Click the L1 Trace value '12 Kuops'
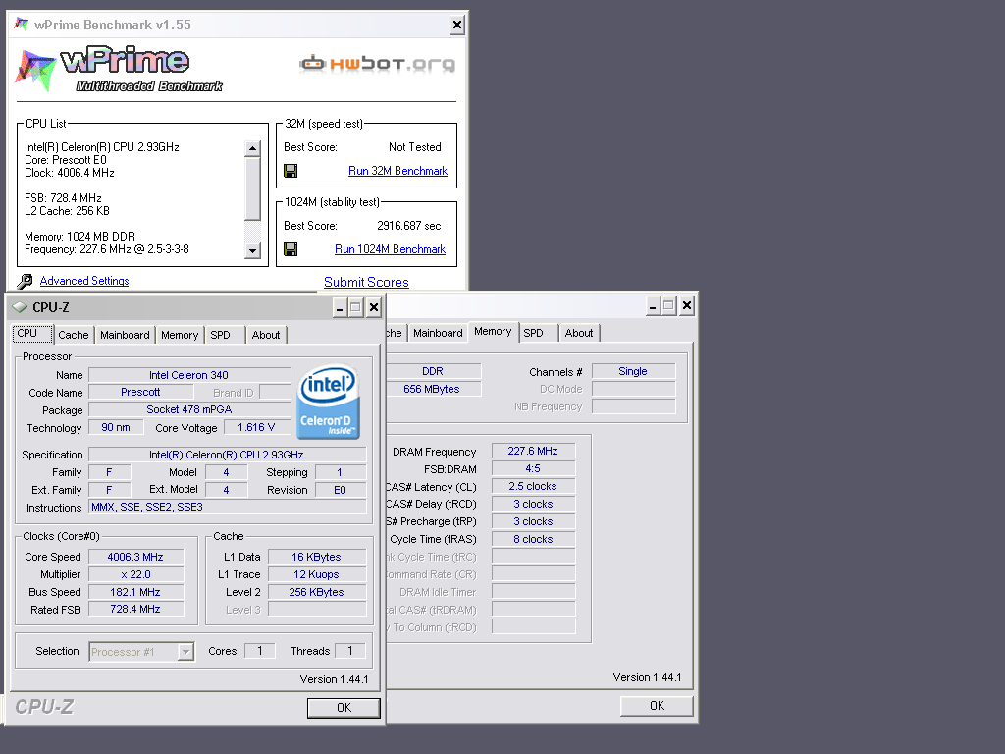 317,574
